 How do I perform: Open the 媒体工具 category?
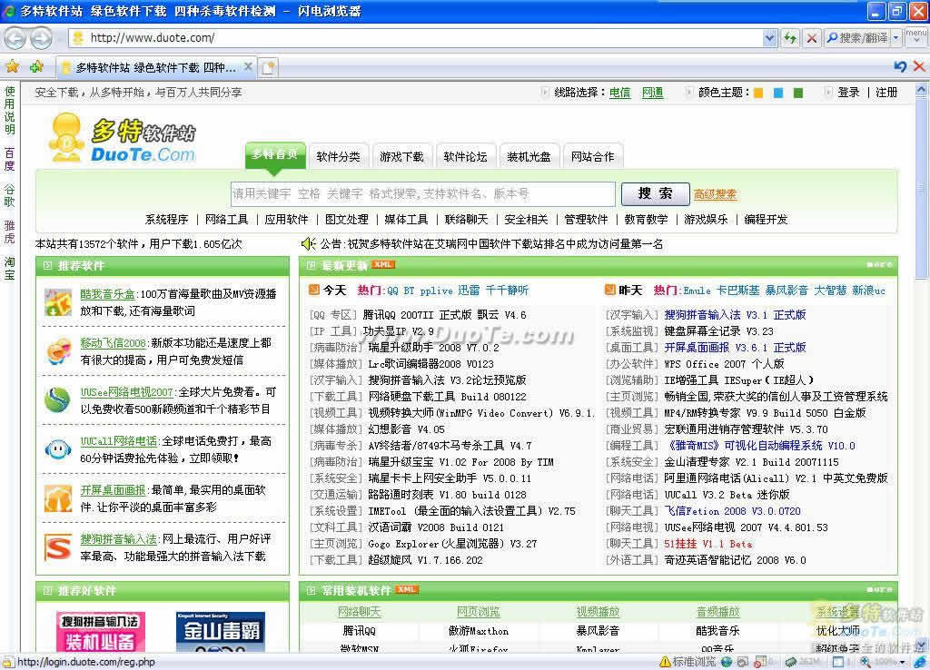(406, 220)
